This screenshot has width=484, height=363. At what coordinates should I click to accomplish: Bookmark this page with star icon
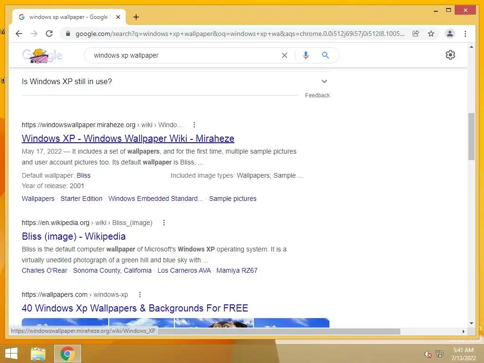pyautogui.click(x=431, y=34)
